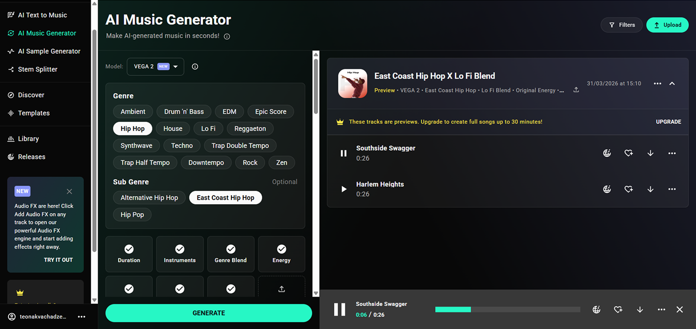Click the TRY IT OUT link
This screenshot has width=696, height=329.
click(58, 260)
